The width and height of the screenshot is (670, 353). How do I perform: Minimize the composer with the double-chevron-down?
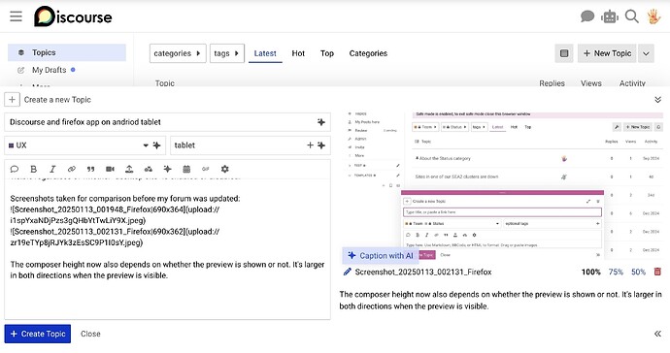tap(657, 100)
